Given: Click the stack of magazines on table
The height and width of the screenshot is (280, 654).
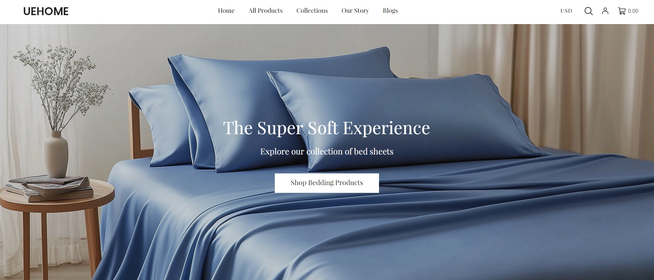Looking at the screenshot, I should click(x=50, y=188).
